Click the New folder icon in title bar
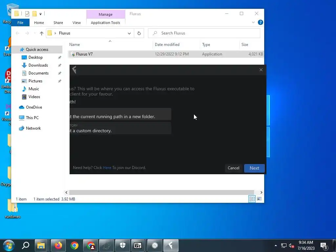Screen dimensions: 336x252 pyautogui.click(x=34, y=14)
